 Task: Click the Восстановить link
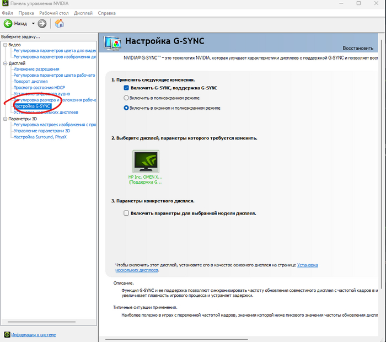(358, 48)
